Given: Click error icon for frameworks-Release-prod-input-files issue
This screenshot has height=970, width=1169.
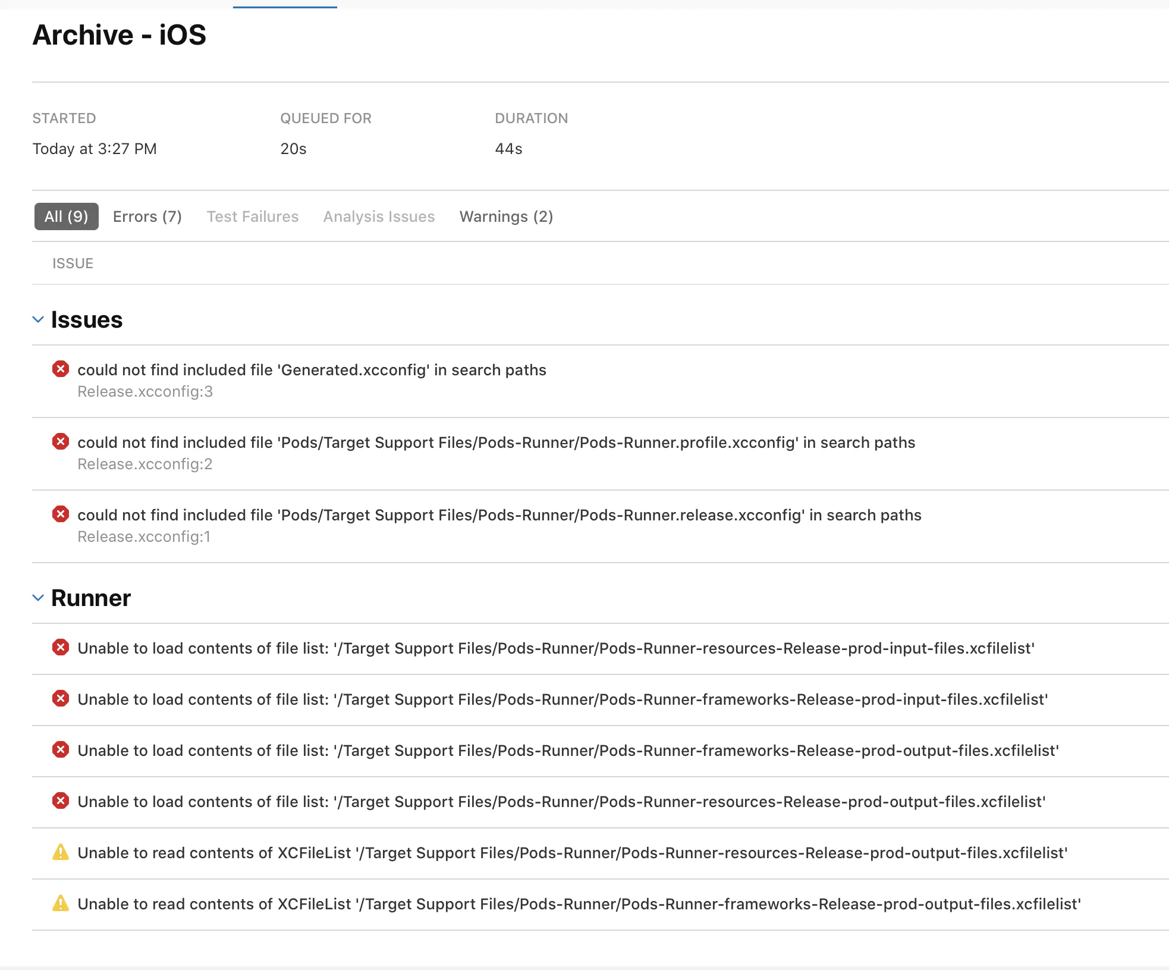Looking at the screenshot, I should (x=61, y=699).
